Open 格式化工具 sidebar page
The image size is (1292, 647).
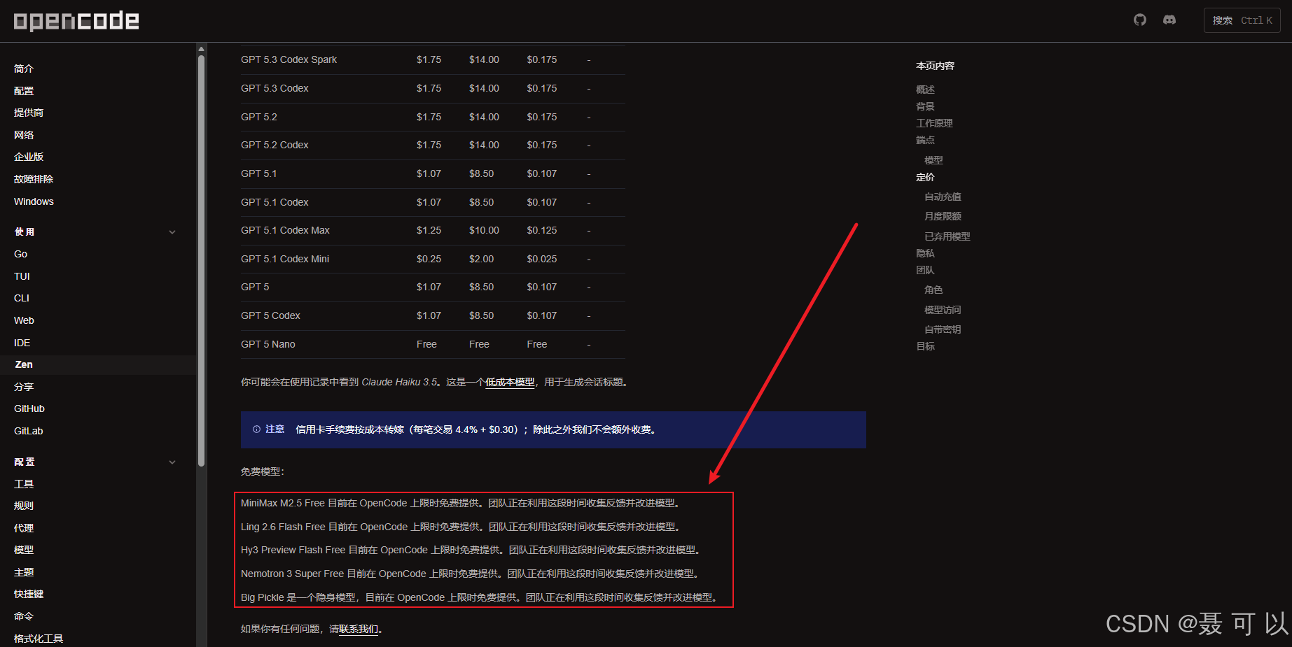(39, 639)
